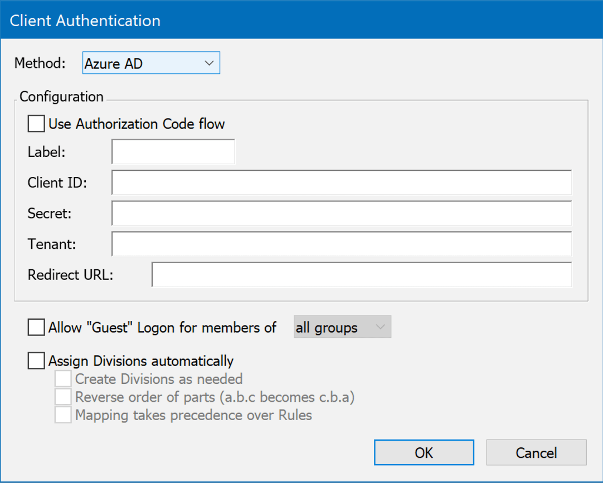Viewport: 603px width, 483px height.
Task: Enable Mapping takes precedence over Rules
Action: point(63,415)
